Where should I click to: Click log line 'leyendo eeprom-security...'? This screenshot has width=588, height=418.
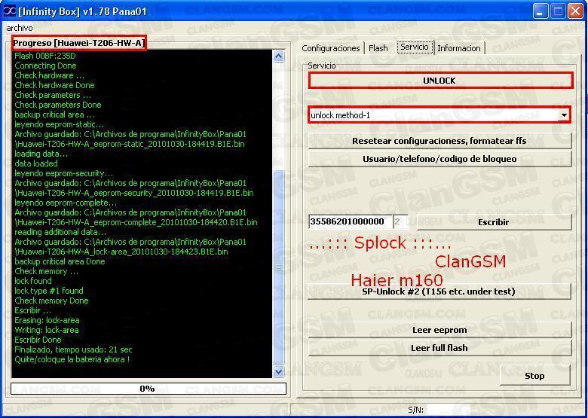(x=64, y=173)
